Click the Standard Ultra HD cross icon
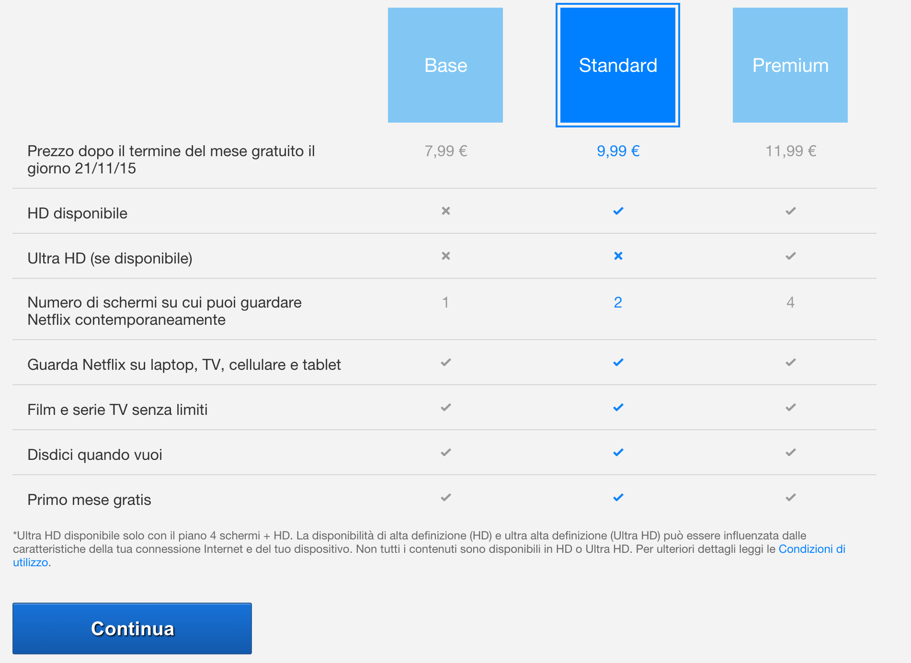Image resolution: width=911 pixels, height=663 pixels. [x=618, y=256]
